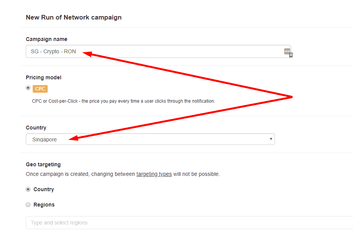Open the Country dropdown showing Singapore

click(x=150, y=139)
